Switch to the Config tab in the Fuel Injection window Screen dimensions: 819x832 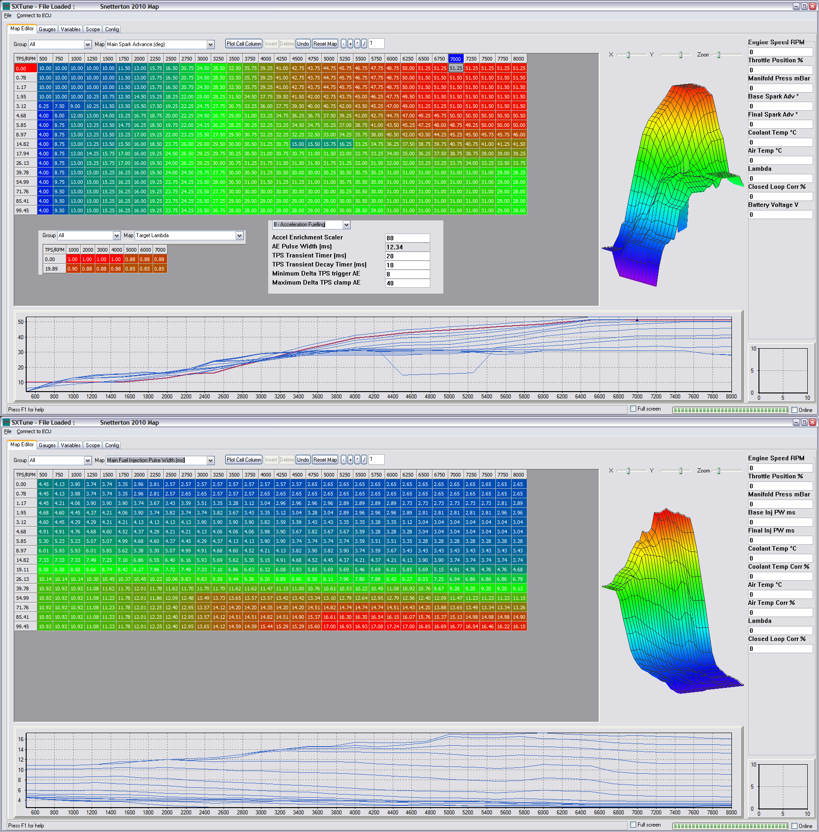tap(112, 445)
